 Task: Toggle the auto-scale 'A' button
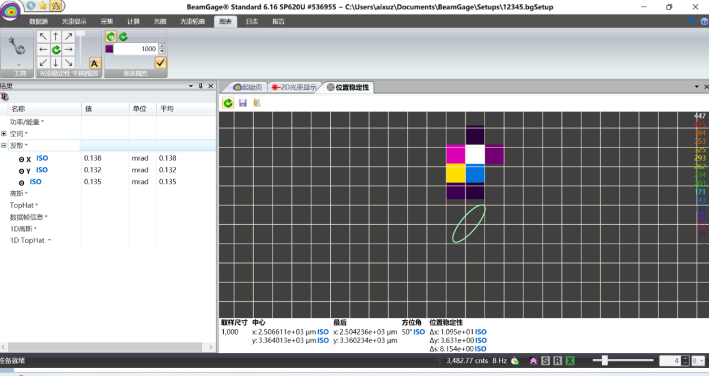click(94, 63)
